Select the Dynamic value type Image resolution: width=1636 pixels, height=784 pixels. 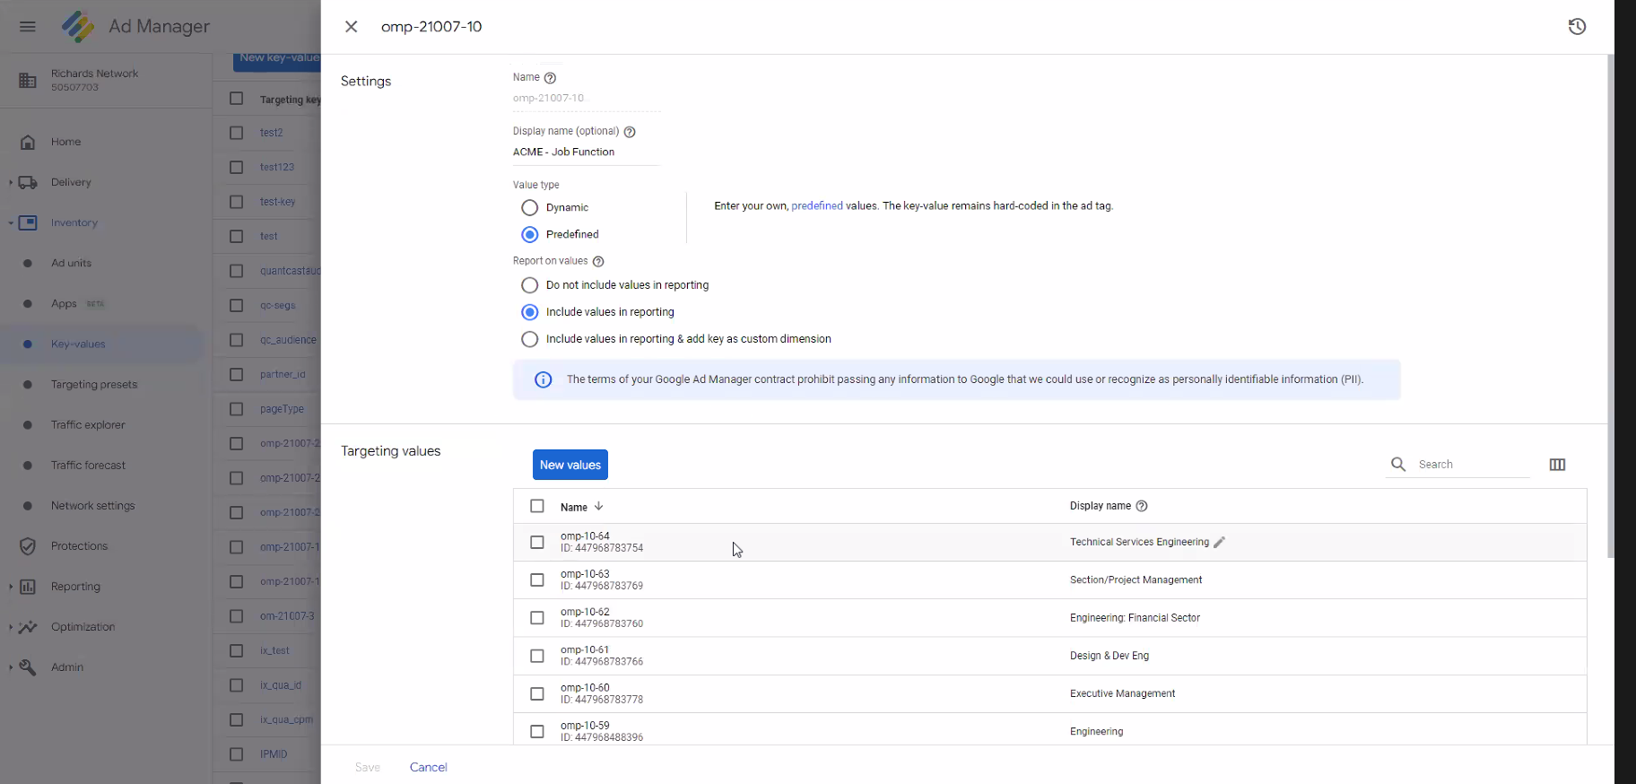(530, 208)
